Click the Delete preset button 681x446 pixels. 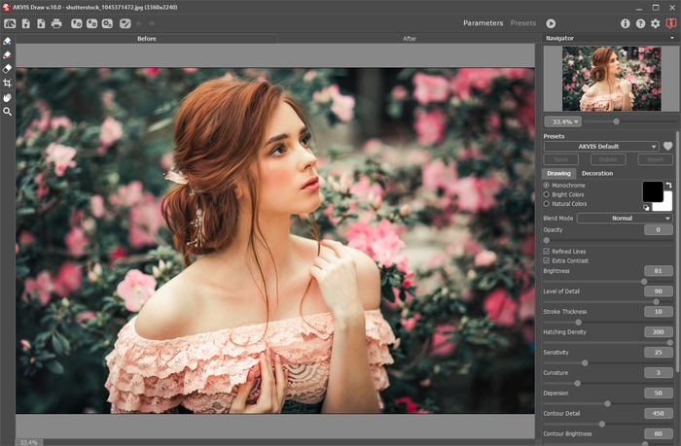(608, 159)
